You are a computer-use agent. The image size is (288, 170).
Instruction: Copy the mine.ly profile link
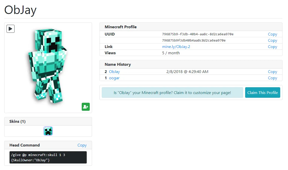coord(272,47)
